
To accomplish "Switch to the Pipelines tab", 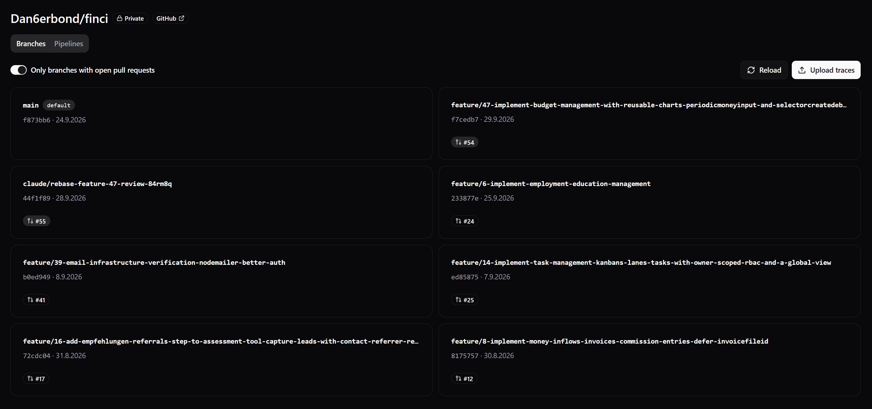I will pos(68,44).
